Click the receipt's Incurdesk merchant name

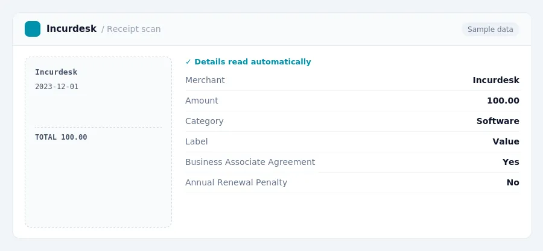56,72
